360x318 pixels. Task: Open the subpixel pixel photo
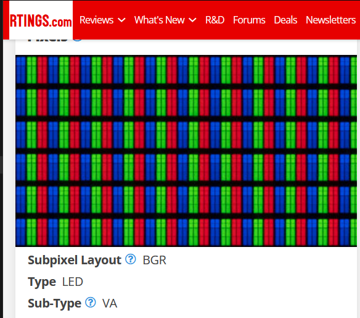tap(186, 151)
